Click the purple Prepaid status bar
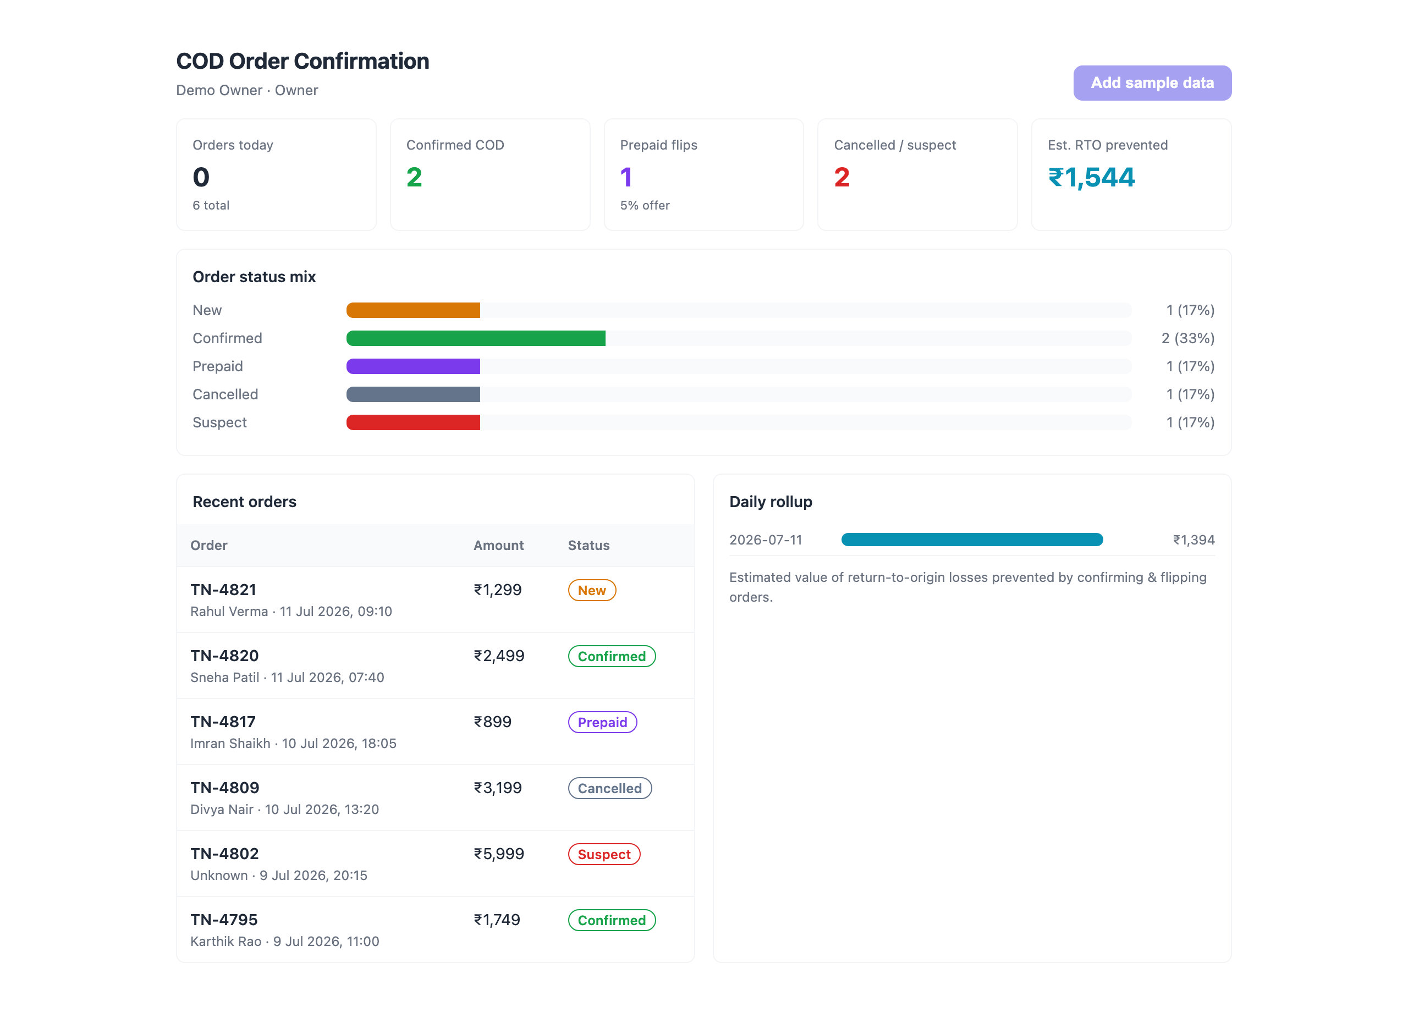Viewport: 1408px width, 1034px height. (x=413, y=366)
